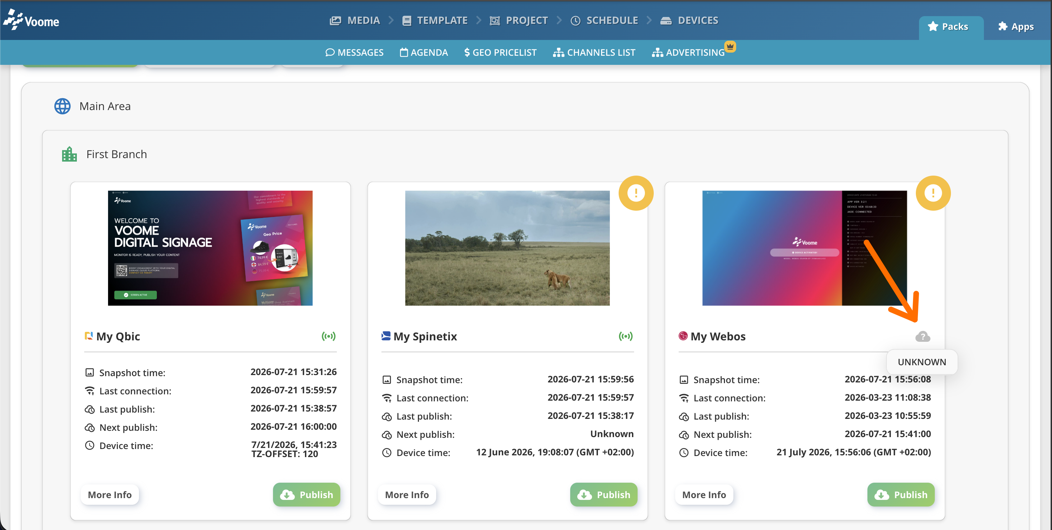1052x530 pixels.
Task: Click My Spinetix device time clock icon
Action: click(x=387, y=453)
